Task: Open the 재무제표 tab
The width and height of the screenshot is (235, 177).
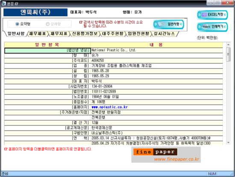Action: pos(38,33)
